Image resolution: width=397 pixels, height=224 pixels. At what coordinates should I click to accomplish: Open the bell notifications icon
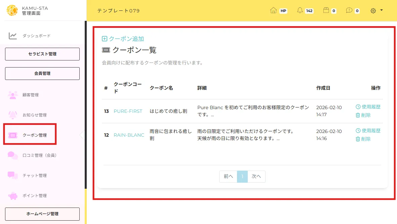coord(300,11)
